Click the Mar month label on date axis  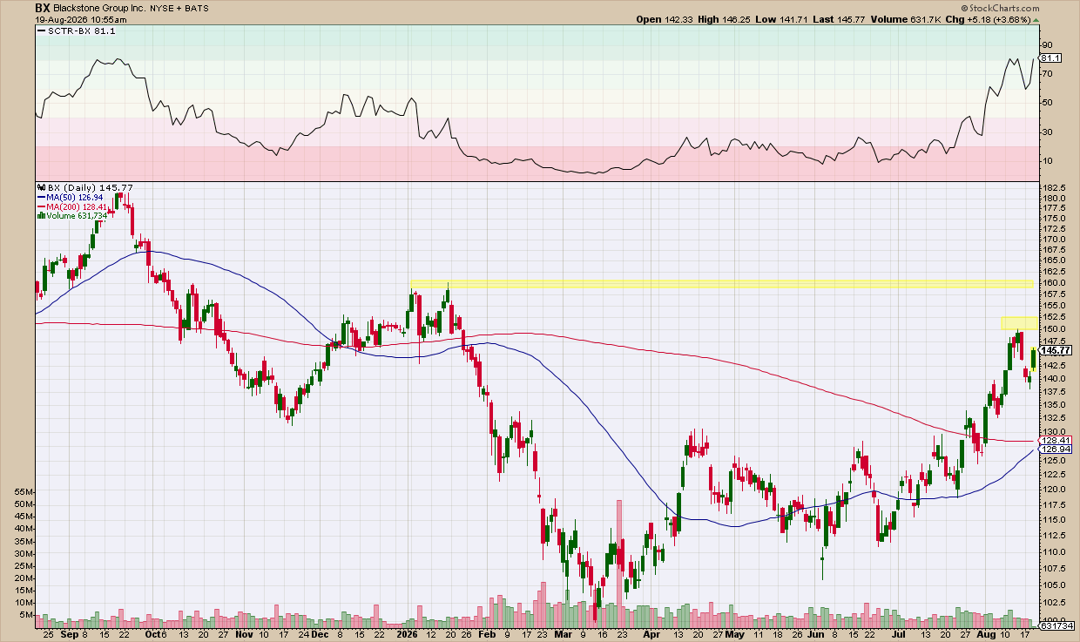pos(564,636)
